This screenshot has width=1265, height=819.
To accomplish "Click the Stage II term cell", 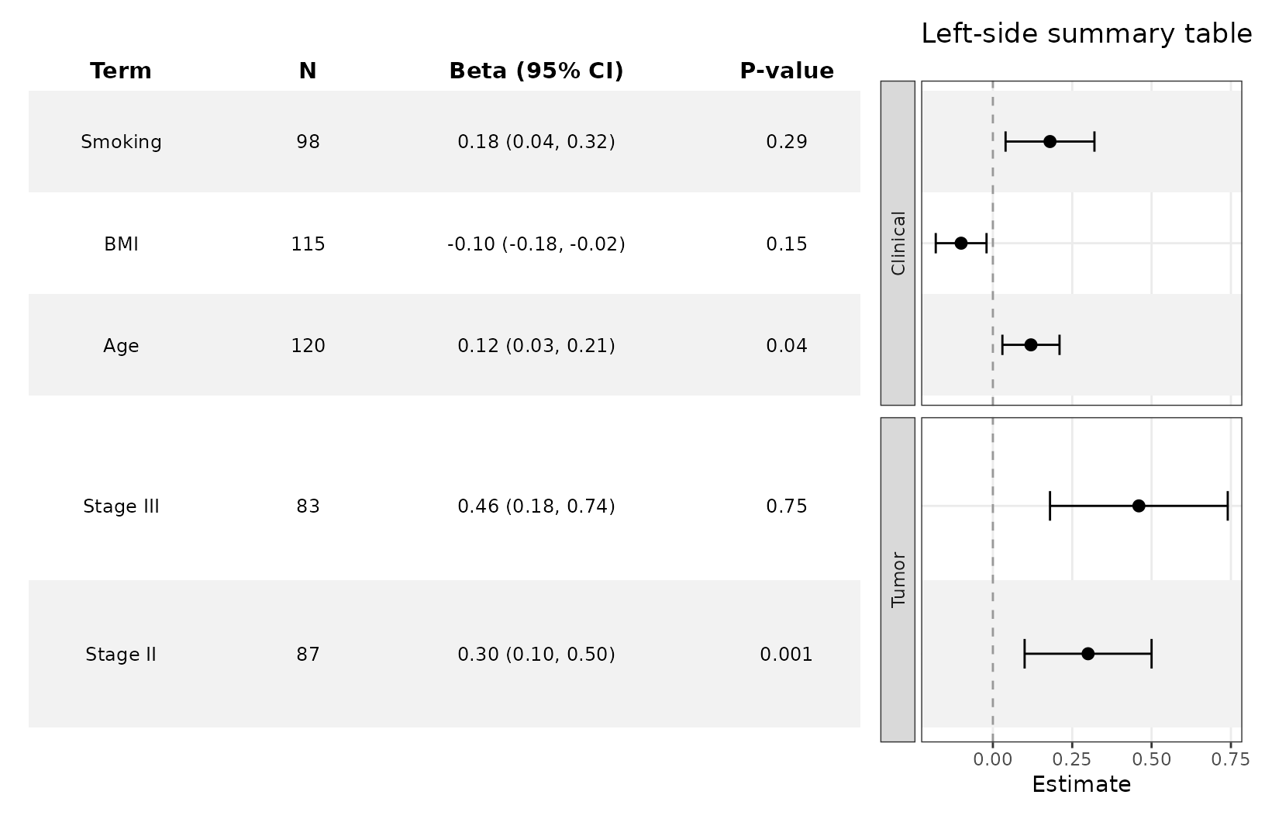I will (x=121, y=655).
